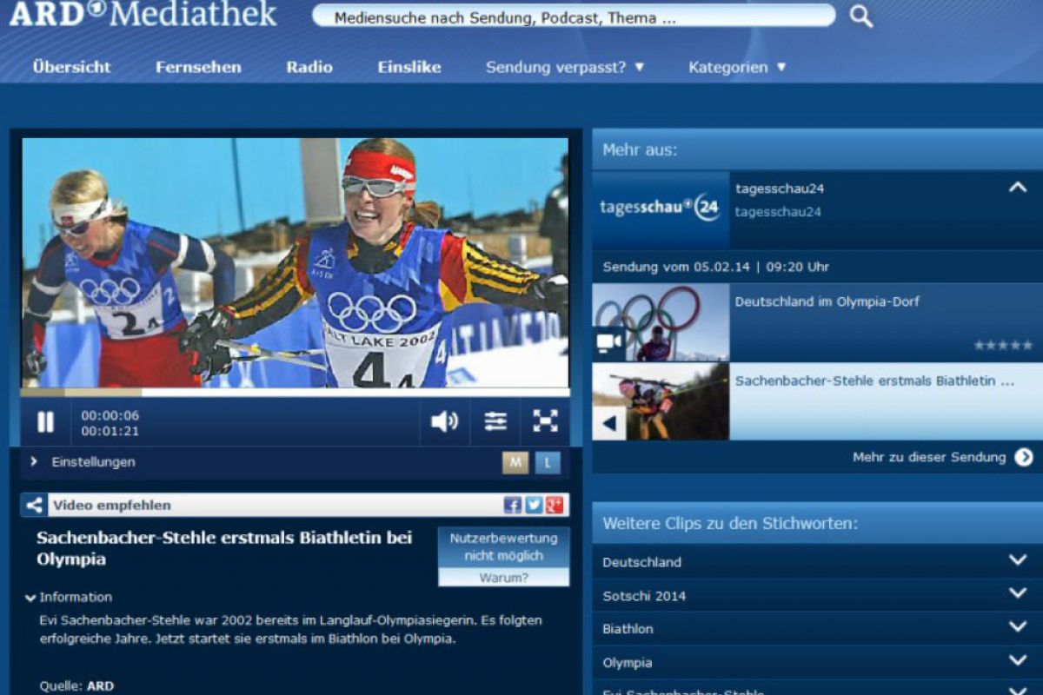The image size is (1043, 695).
Task: Click the Warum? rating link
Action: [503, 578]
